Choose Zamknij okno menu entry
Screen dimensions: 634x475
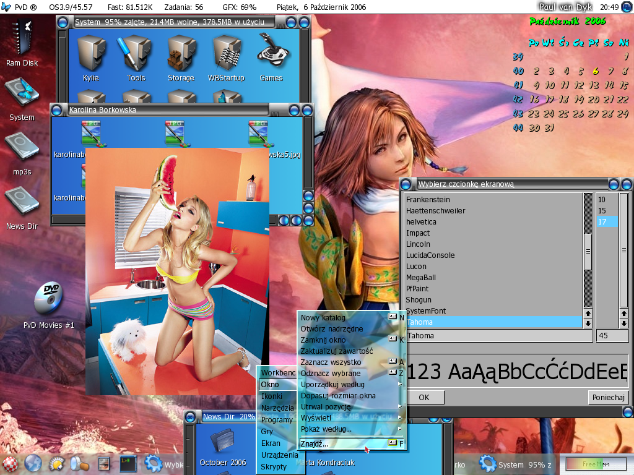tap(352, 340)
